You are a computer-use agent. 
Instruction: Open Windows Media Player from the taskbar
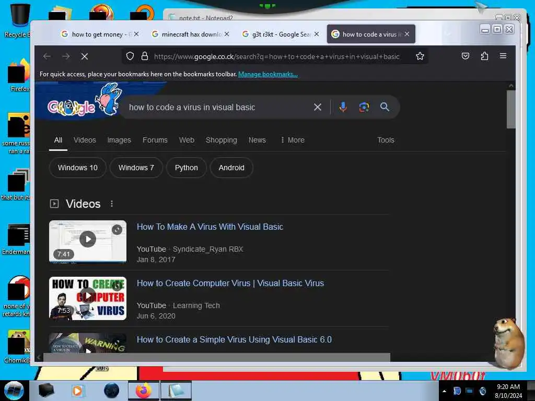77,391
